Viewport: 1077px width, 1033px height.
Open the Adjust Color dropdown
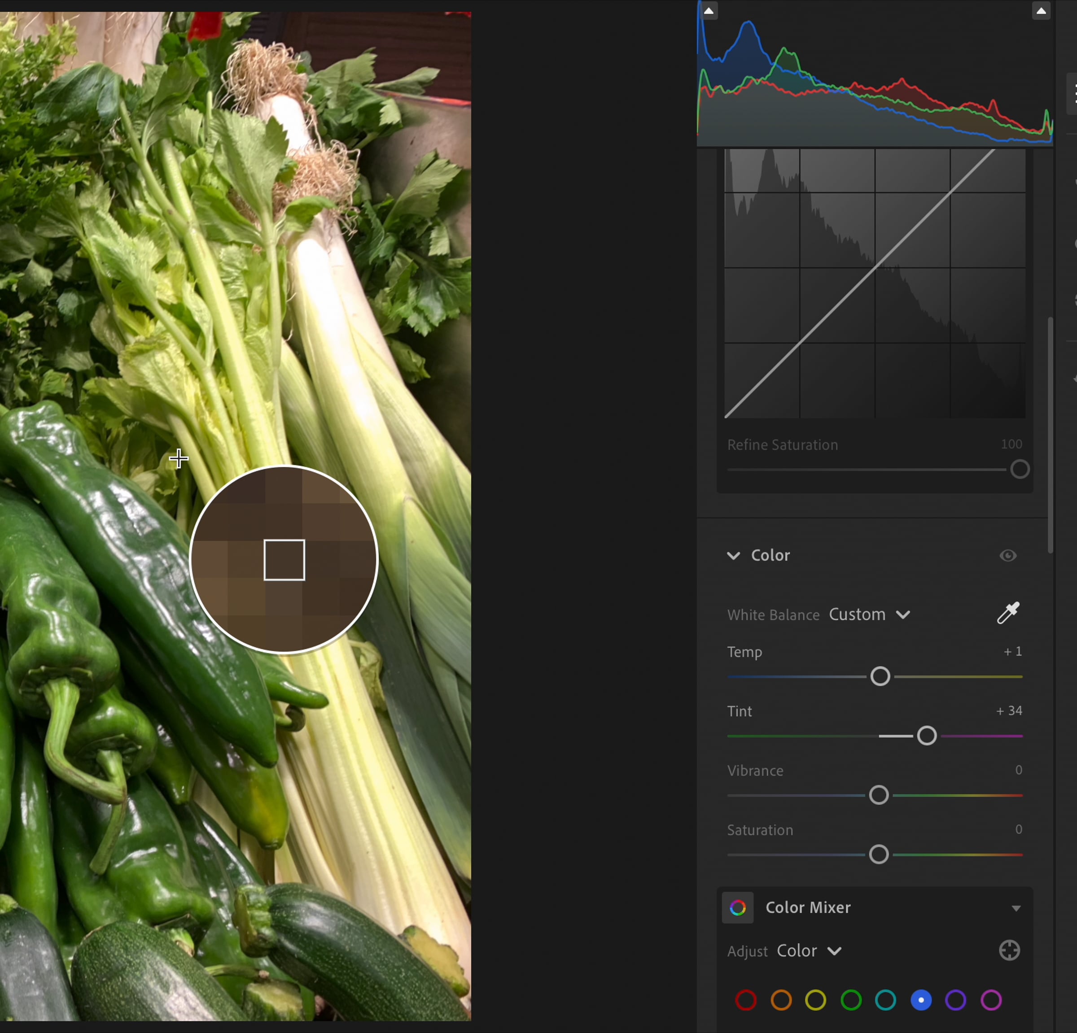pos(809,950)
